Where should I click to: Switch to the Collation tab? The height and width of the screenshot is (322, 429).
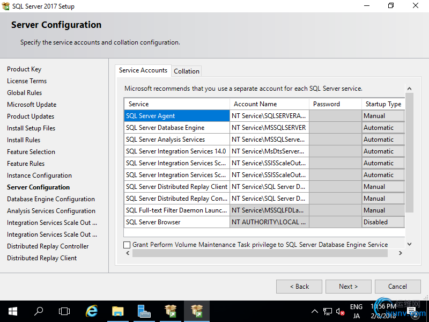(x=187, y=71)
